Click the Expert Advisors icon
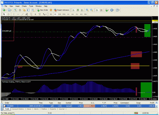 click(x=62, y=10)
